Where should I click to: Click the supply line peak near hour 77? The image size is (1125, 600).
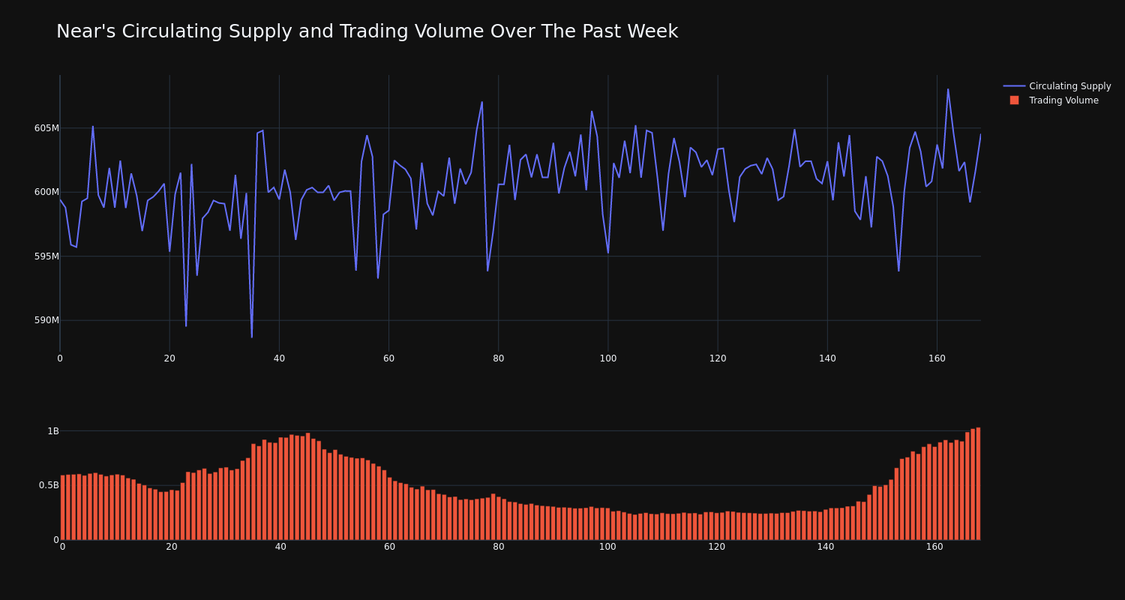[x=482, y=102]
